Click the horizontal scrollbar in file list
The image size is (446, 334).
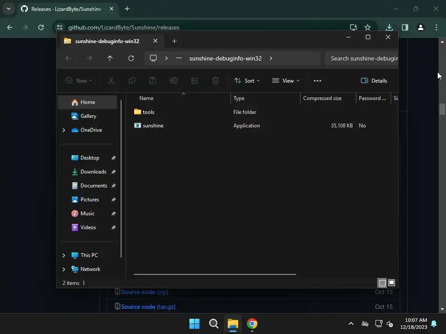(x=215, y=274)
